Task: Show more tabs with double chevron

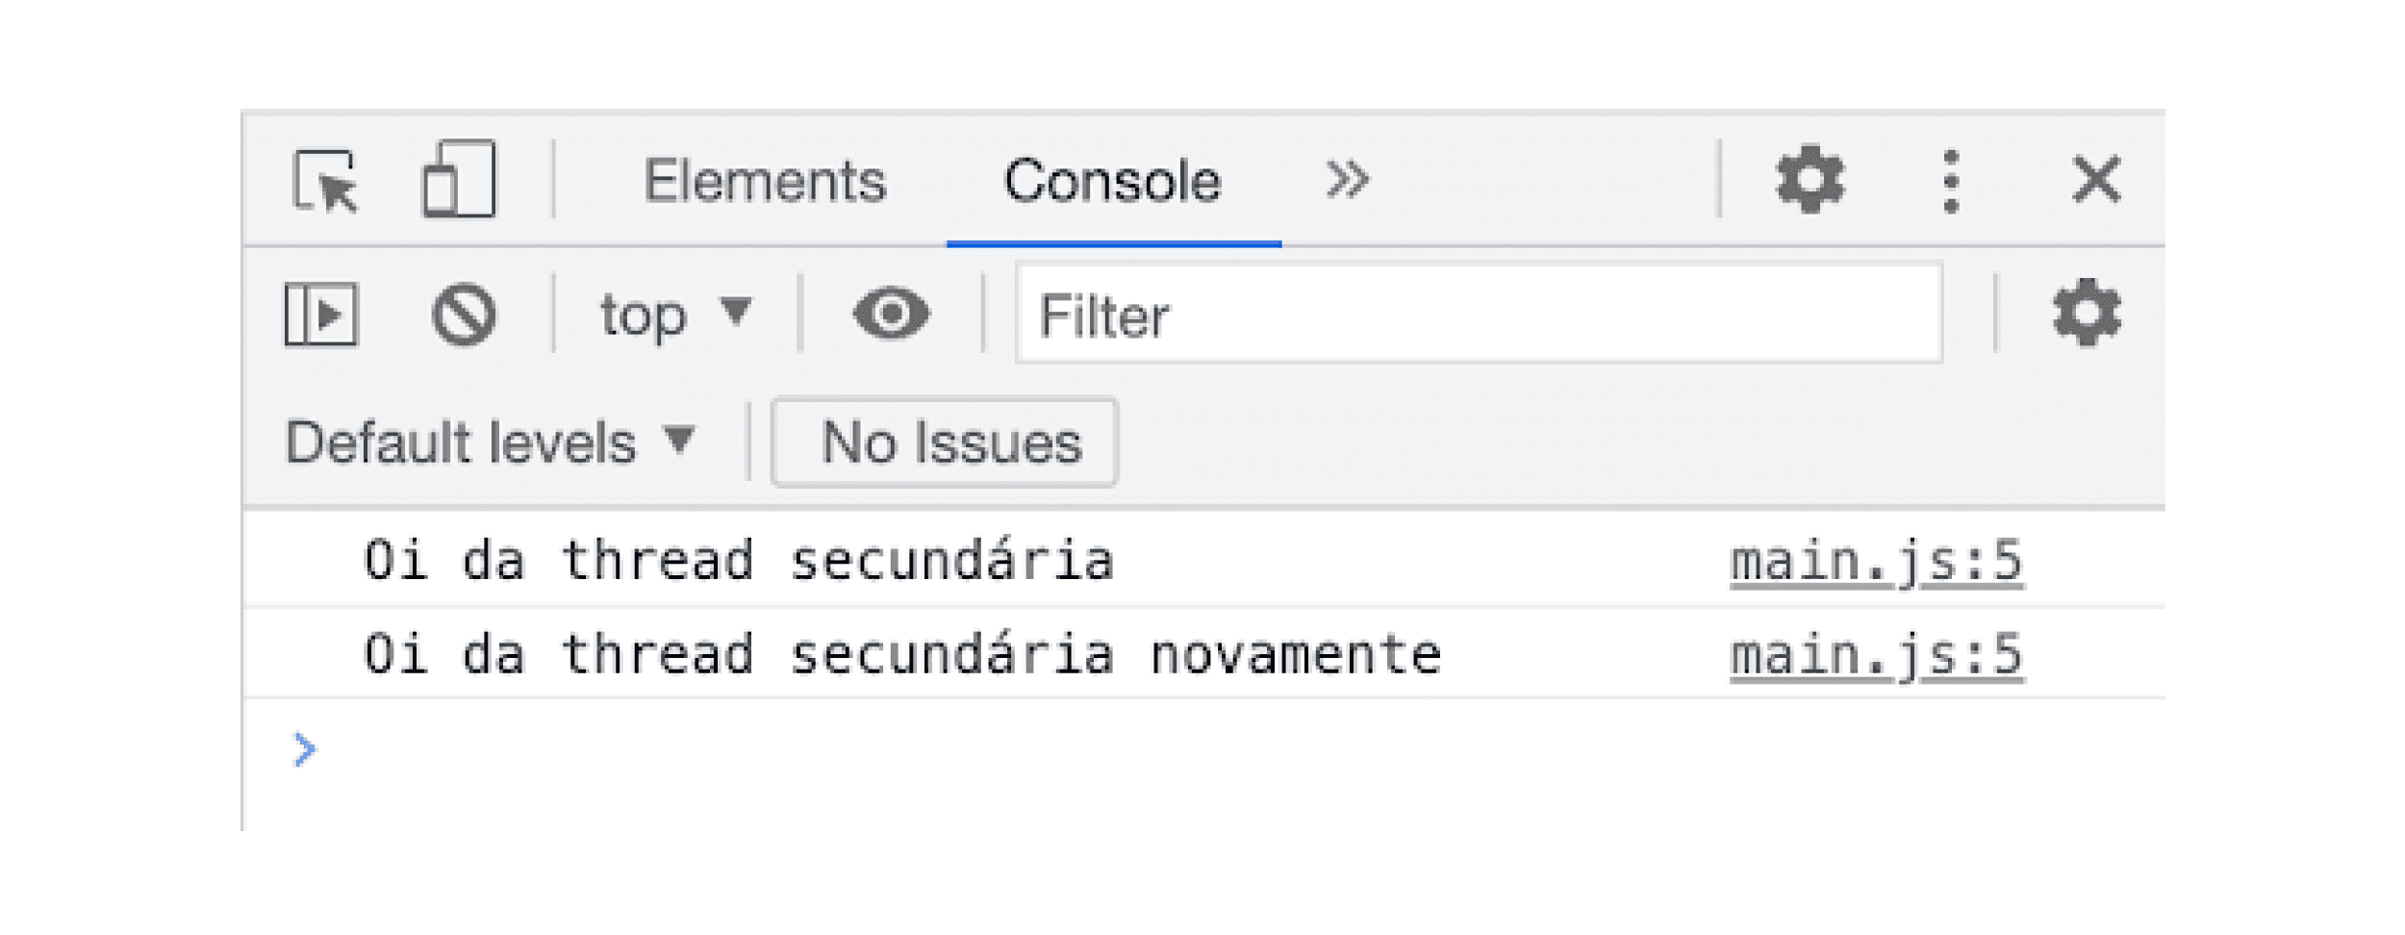Action: click(1347, 180)
